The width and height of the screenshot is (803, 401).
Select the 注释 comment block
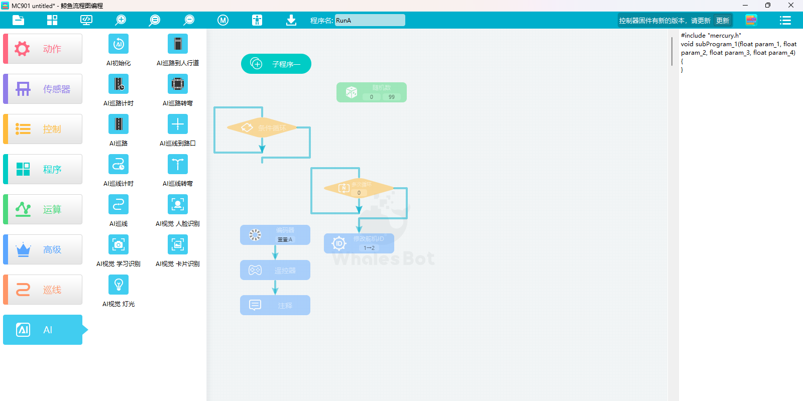click(x=275, y=305)
